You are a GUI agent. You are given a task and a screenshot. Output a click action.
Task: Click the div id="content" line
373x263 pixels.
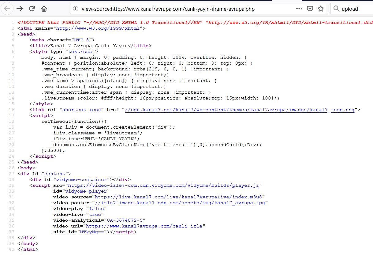point(44,174)
